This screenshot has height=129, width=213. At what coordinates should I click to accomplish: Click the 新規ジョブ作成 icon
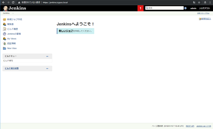point(5,19)
